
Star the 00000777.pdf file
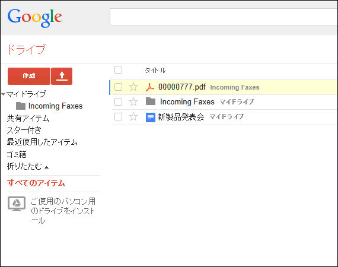coord(133,87)
